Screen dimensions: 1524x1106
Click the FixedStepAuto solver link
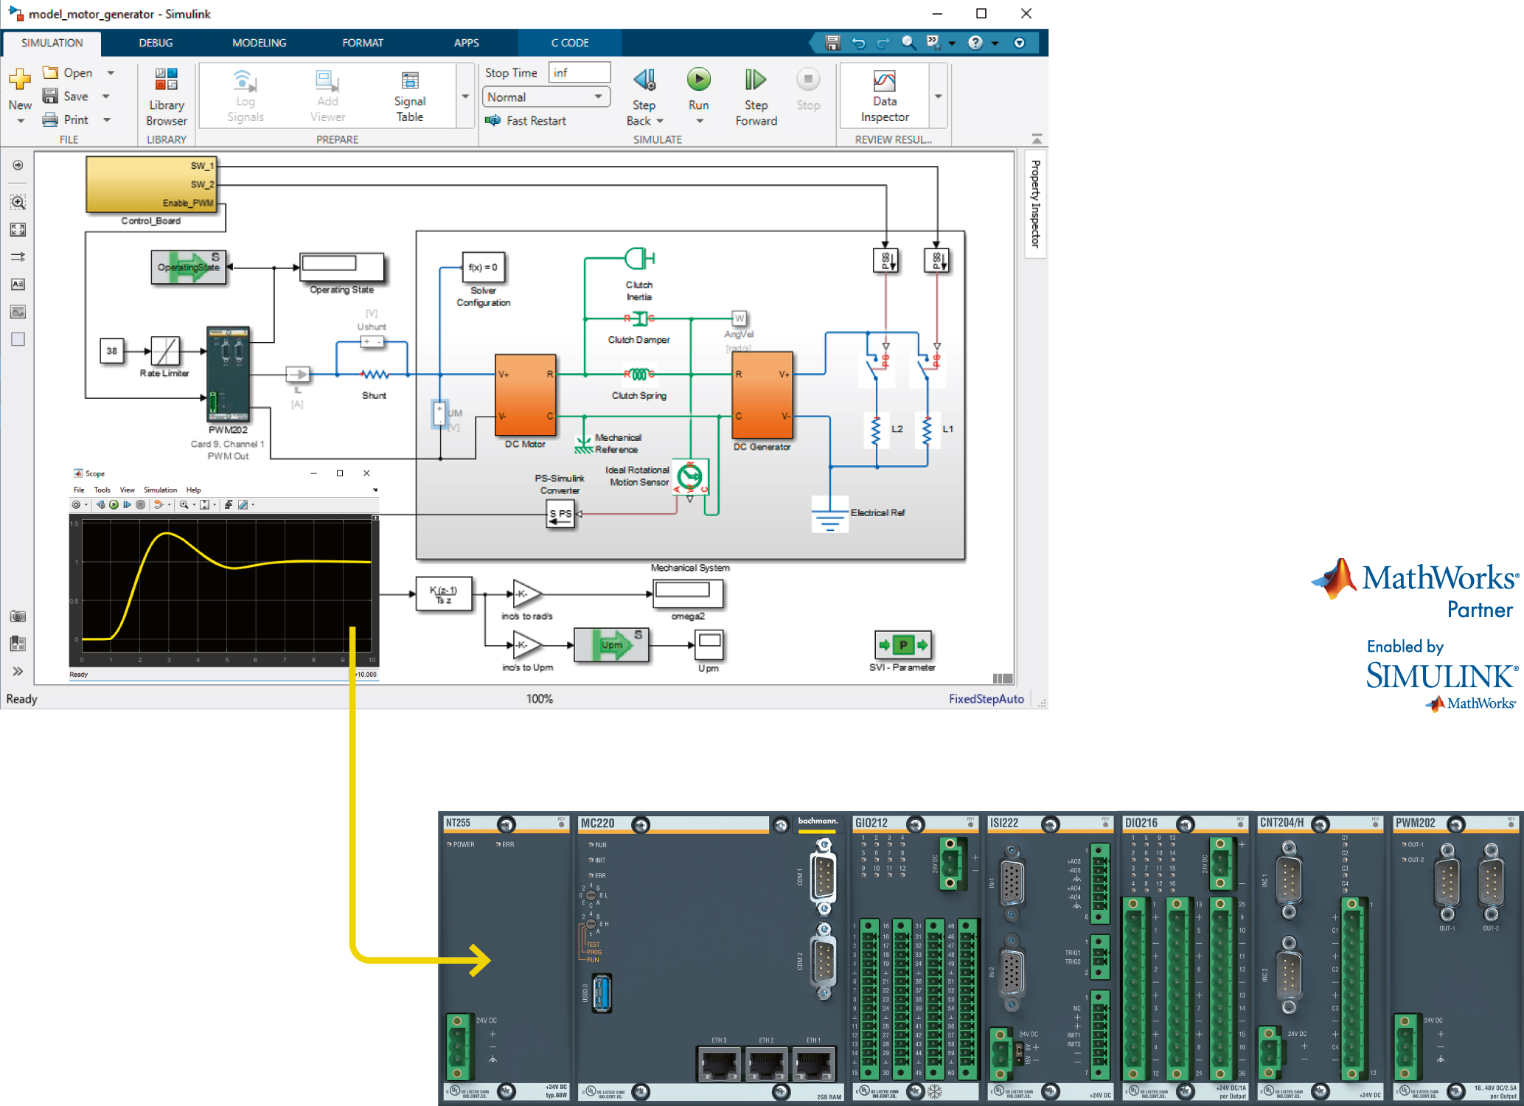pyautogui.click(x=986, y=698)
